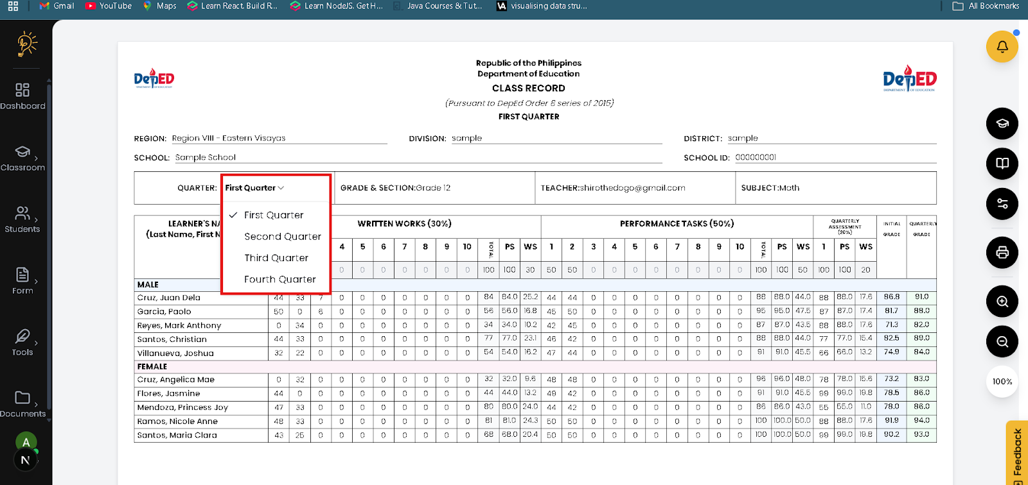The width and height of the screenshot is (1028, 485).
Task: Expand the Classroom sidebar menu
Action: (x=22, y=158)
